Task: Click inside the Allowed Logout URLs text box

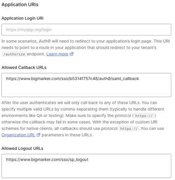Action: pyautogui.click(x=86, y=166)
